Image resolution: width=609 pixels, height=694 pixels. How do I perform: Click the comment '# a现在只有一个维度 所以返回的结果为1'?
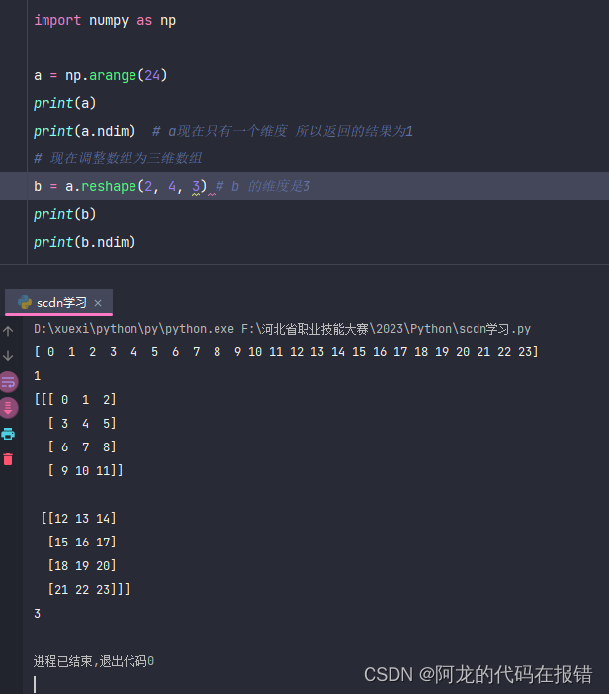pos(283,131)
